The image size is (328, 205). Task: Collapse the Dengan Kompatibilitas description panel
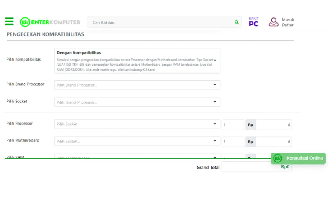[215, 60]
